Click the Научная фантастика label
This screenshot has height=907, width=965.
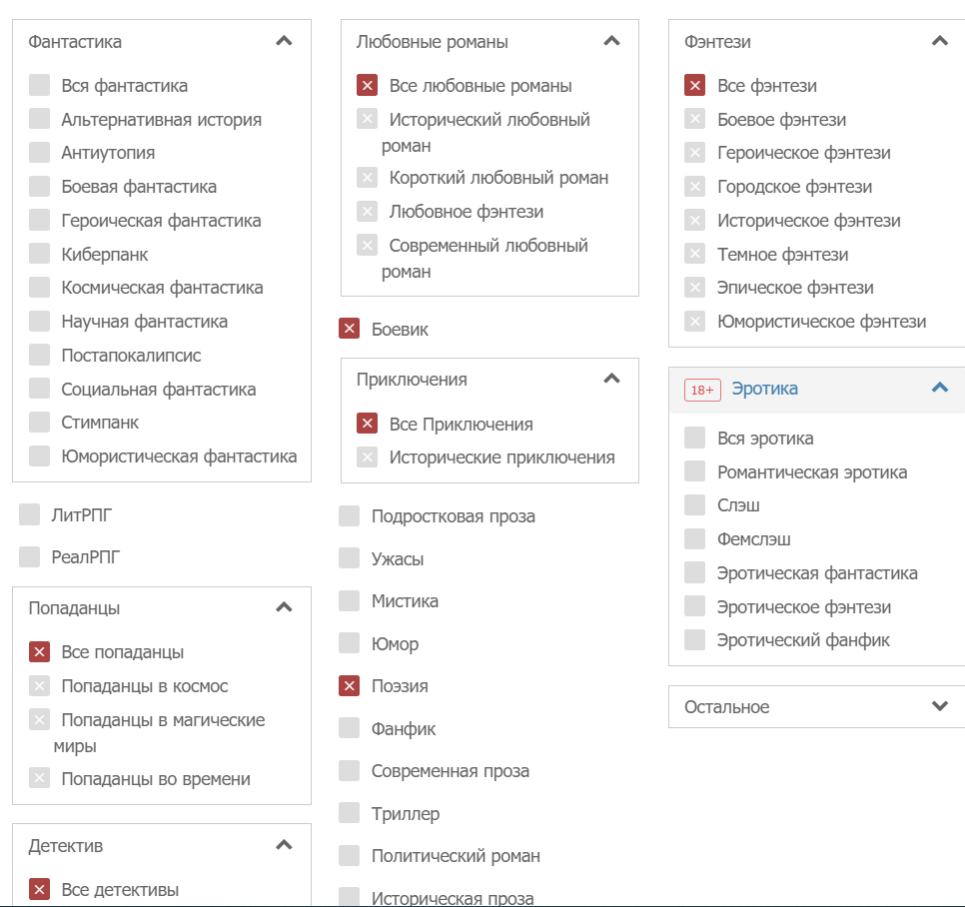(144, 322)
